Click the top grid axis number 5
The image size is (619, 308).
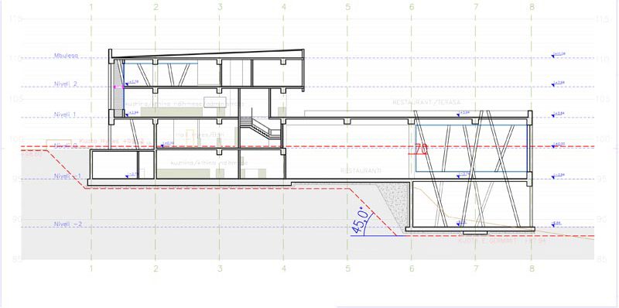[347, 7]
